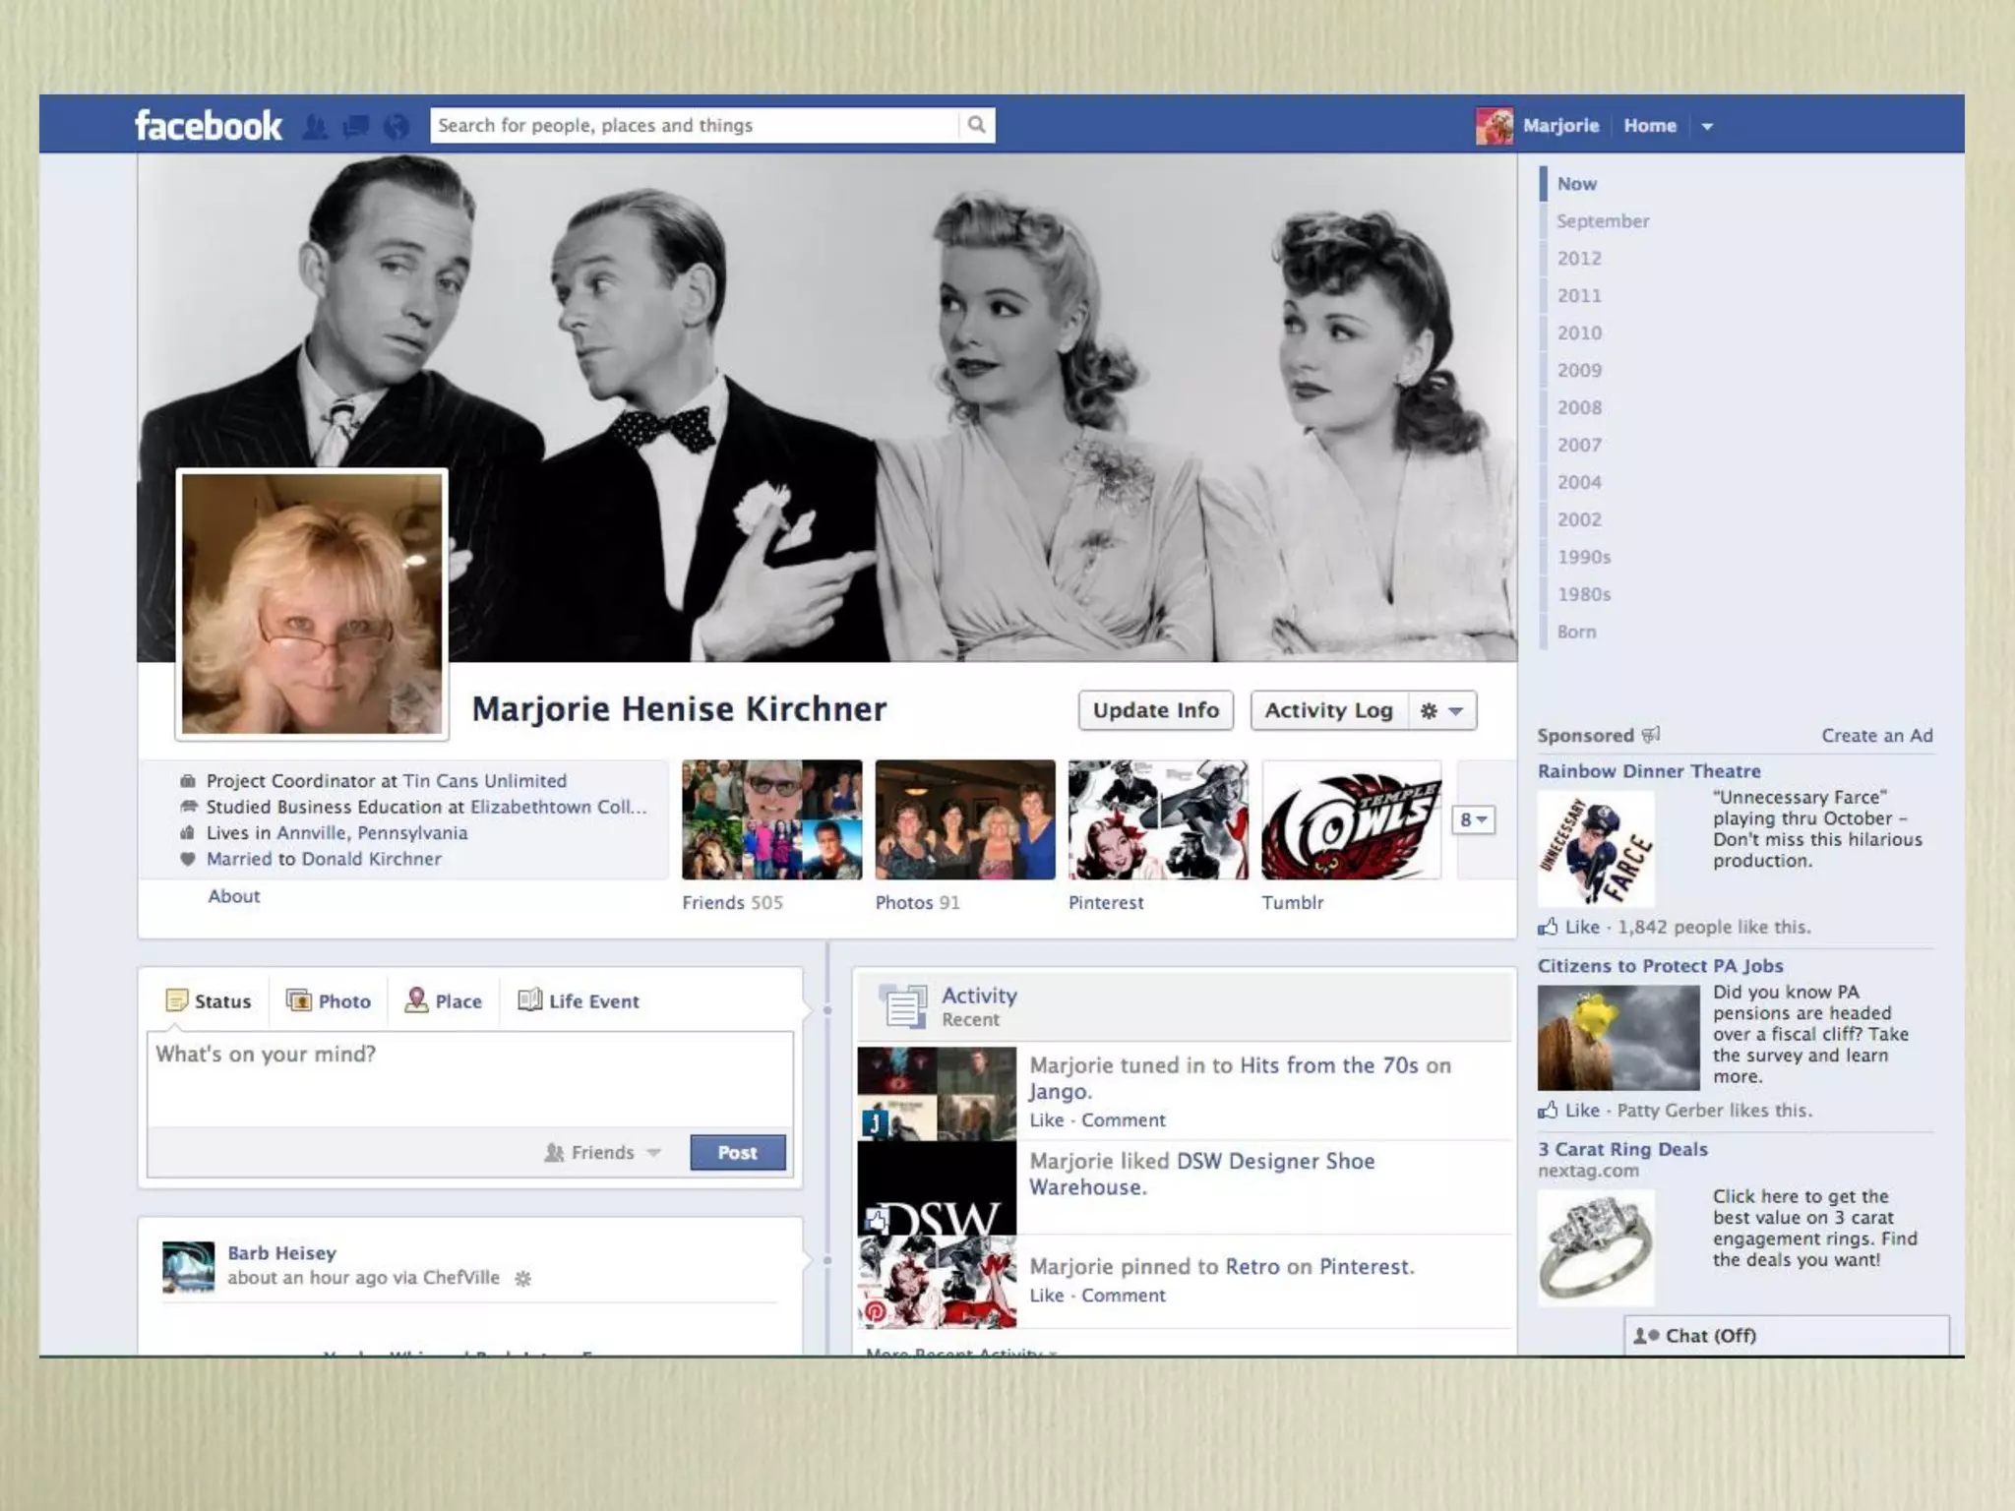
Task: Click Marjorie's small avatar in top bar
Action: pyautogui.click(x=1494, y=126)
